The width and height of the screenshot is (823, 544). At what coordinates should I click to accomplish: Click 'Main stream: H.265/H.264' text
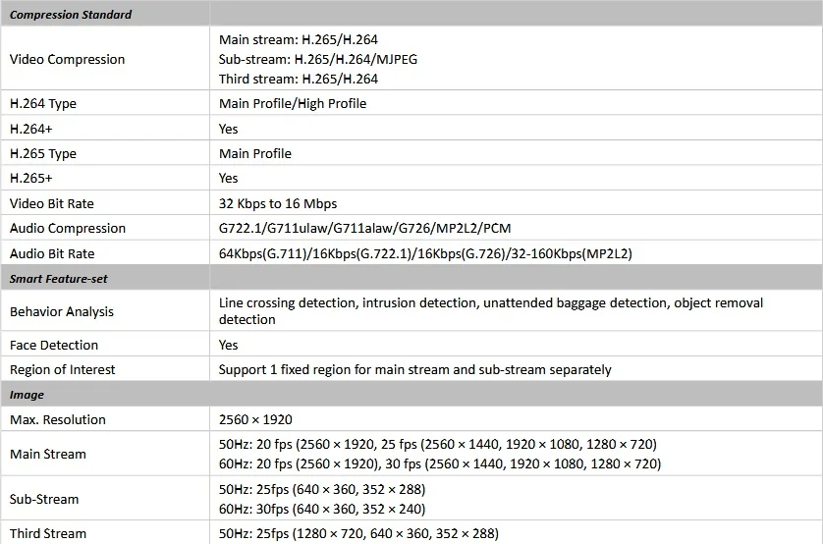(299, 40)
